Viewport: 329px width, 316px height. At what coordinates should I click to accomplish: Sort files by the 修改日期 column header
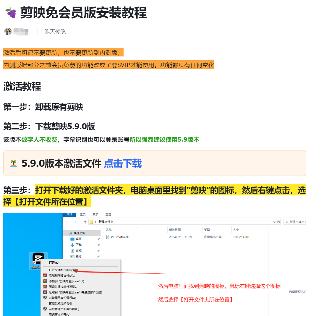tap(175, 230)
